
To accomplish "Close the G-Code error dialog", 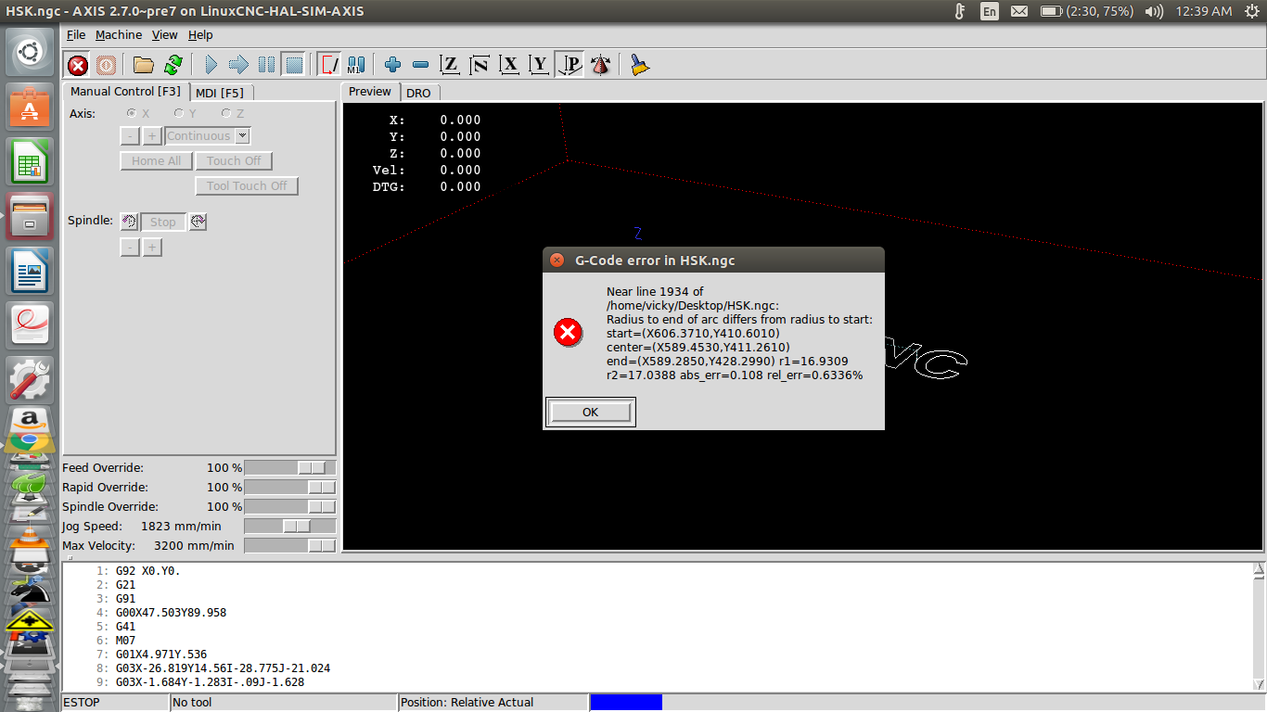I will [557, 261].
